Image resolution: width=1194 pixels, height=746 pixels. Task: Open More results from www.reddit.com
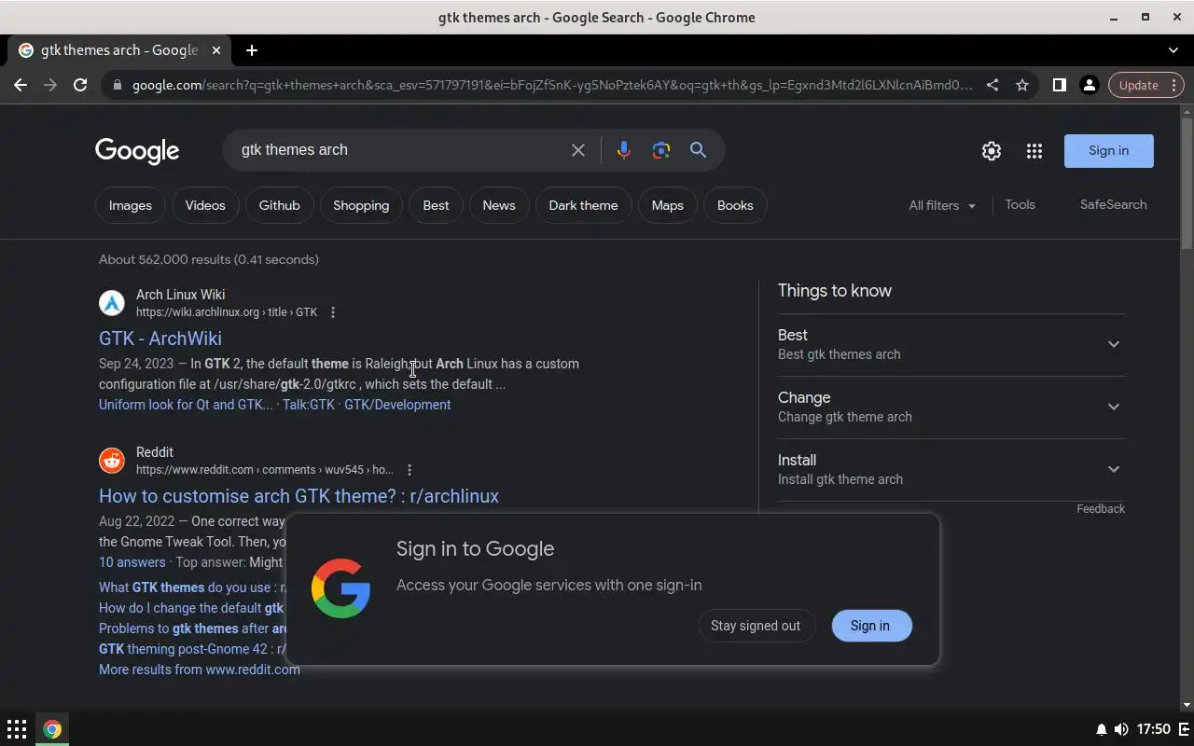click(200, 670)
